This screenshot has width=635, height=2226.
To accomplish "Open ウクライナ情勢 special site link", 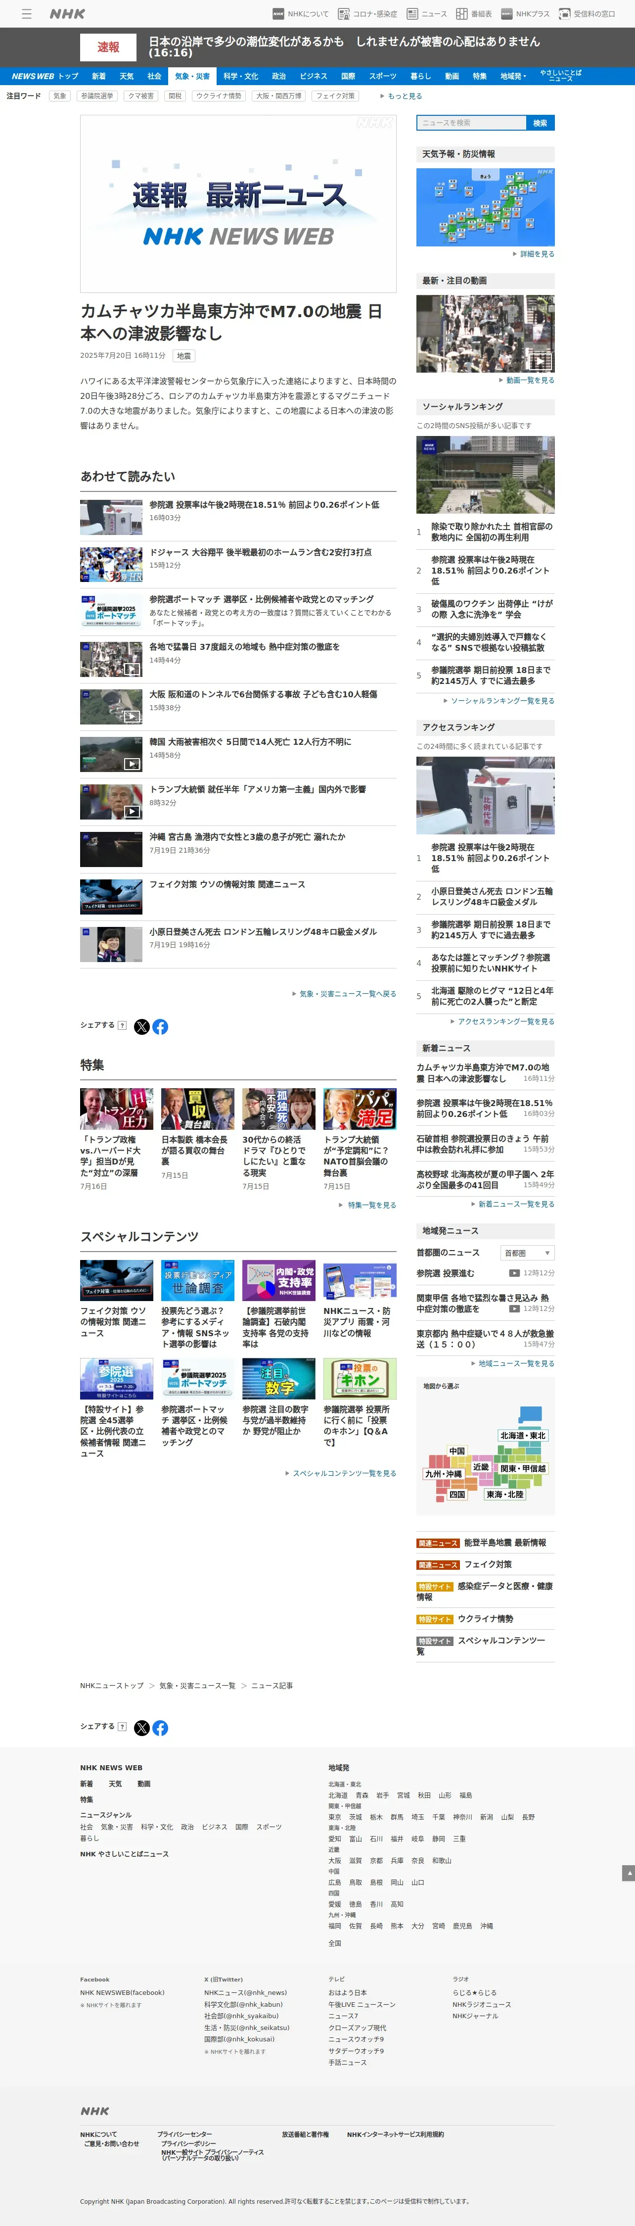I will pyautogui.click(x=486, y=1619).
